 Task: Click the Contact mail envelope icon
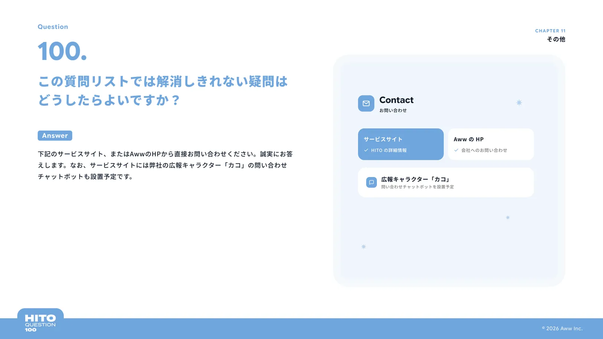coord(366,104)
